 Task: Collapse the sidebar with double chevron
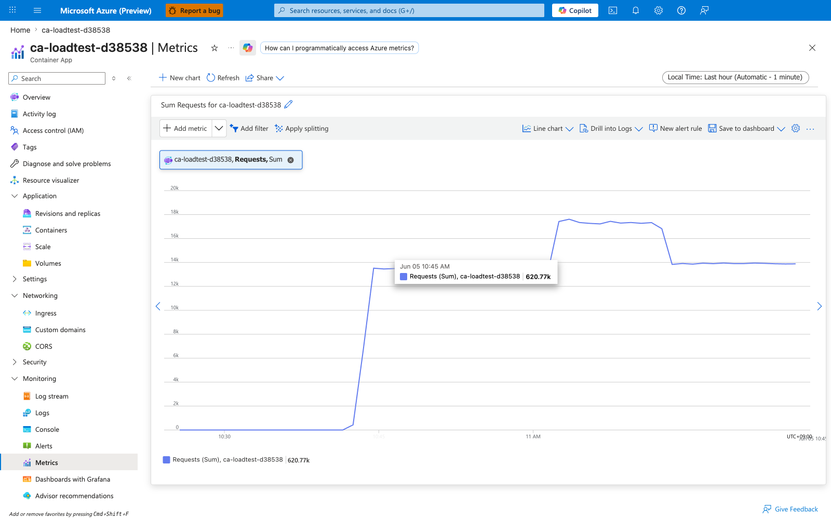(129, 78)
